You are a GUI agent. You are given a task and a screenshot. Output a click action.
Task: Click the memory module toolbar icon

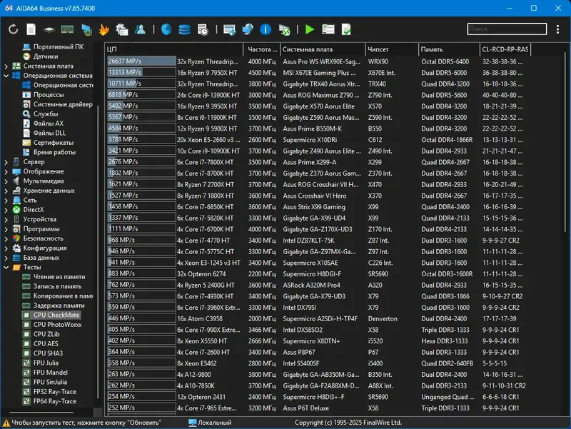[x=67, y=30]
